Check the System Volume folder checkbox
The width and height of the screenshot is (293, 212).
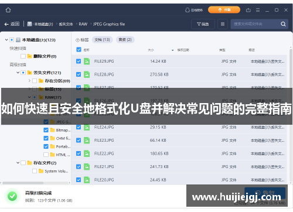click(x=35, y=171)
